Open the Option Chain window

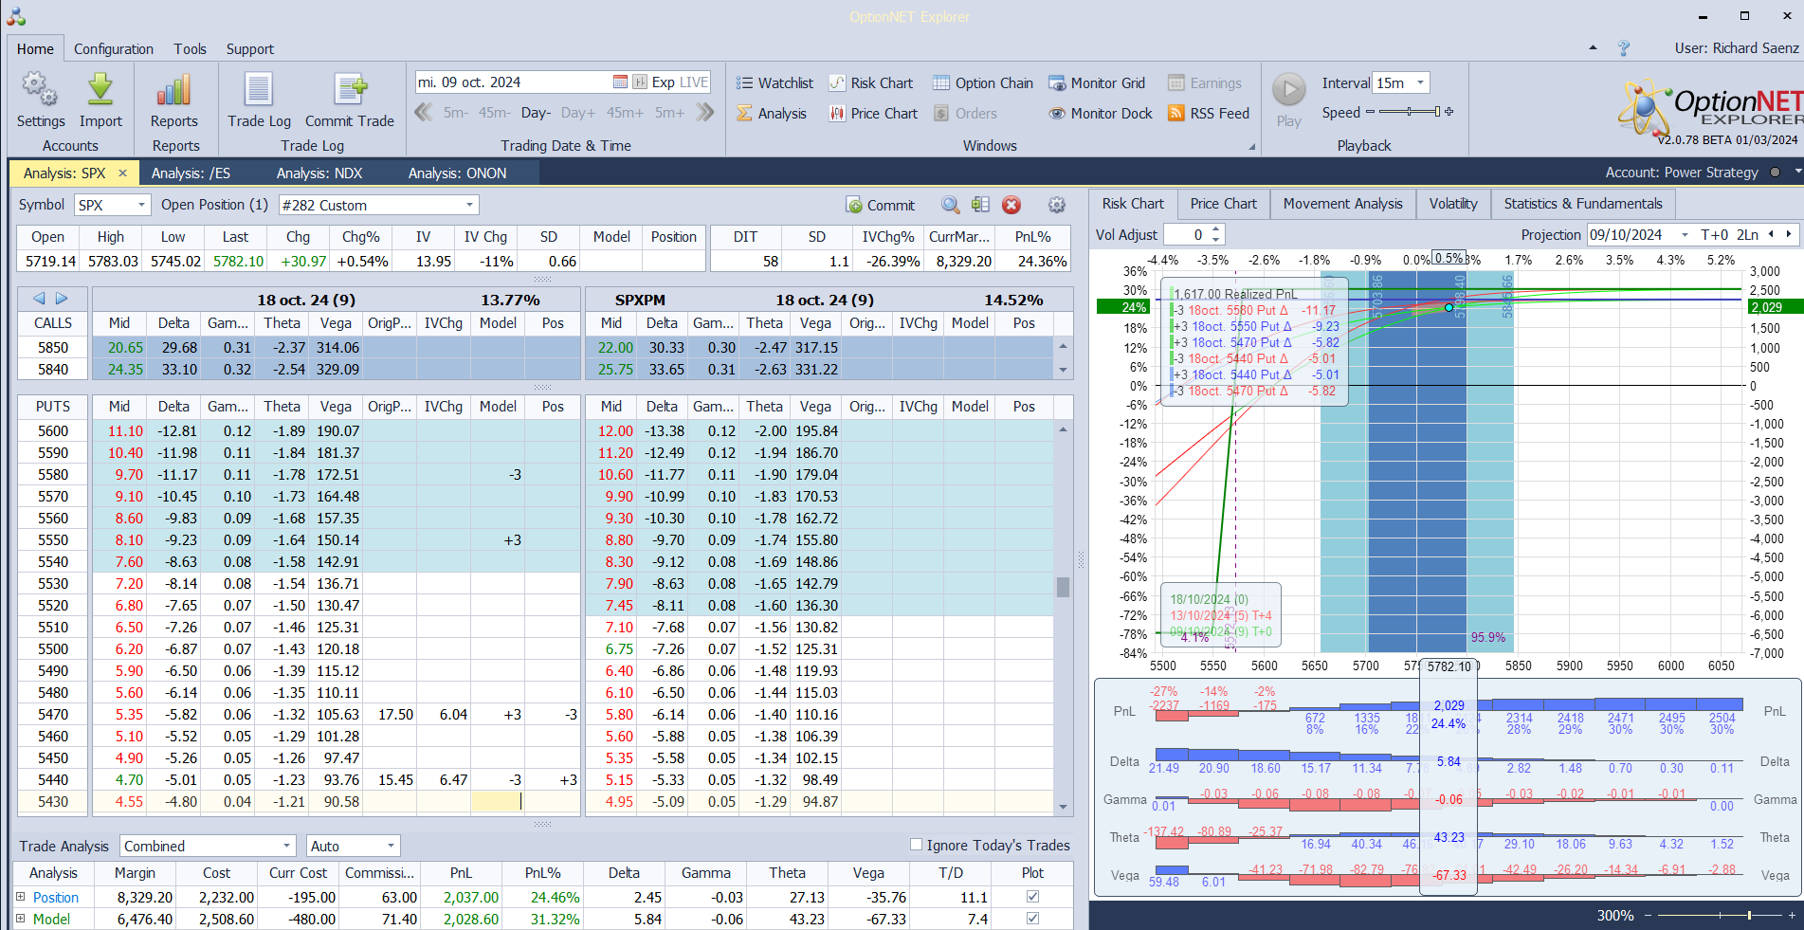[x=983, y=83]
